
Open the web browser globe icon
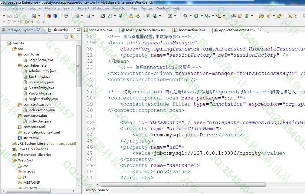(x=120, y=16)
